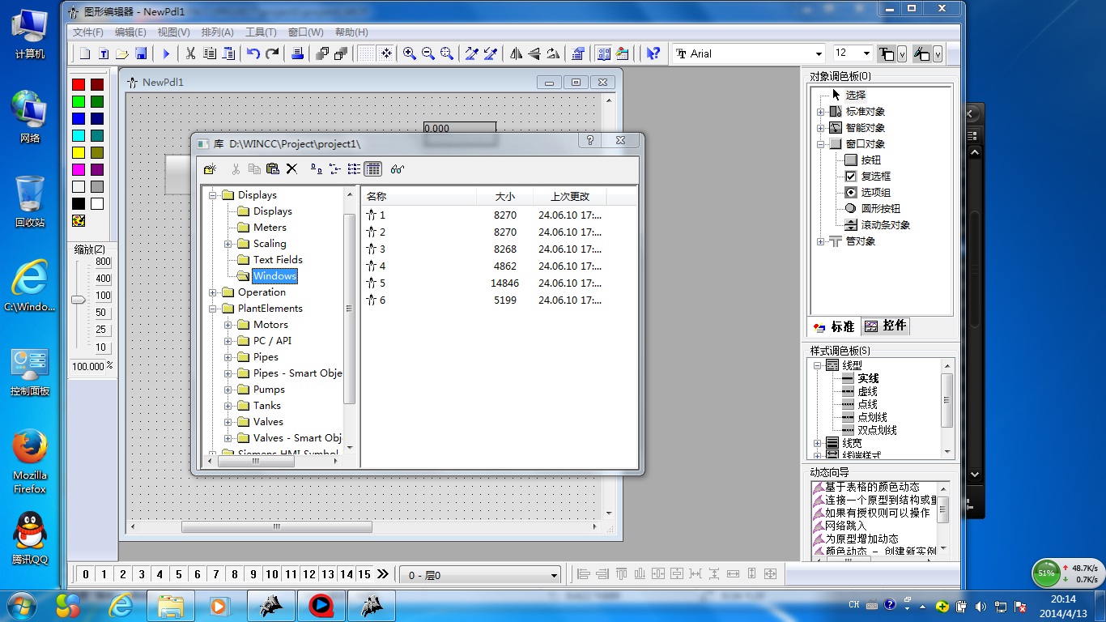Save the picture with the floppy disk icon
The width and height of the screenshot is (1106, 622).
coord(141,53)
